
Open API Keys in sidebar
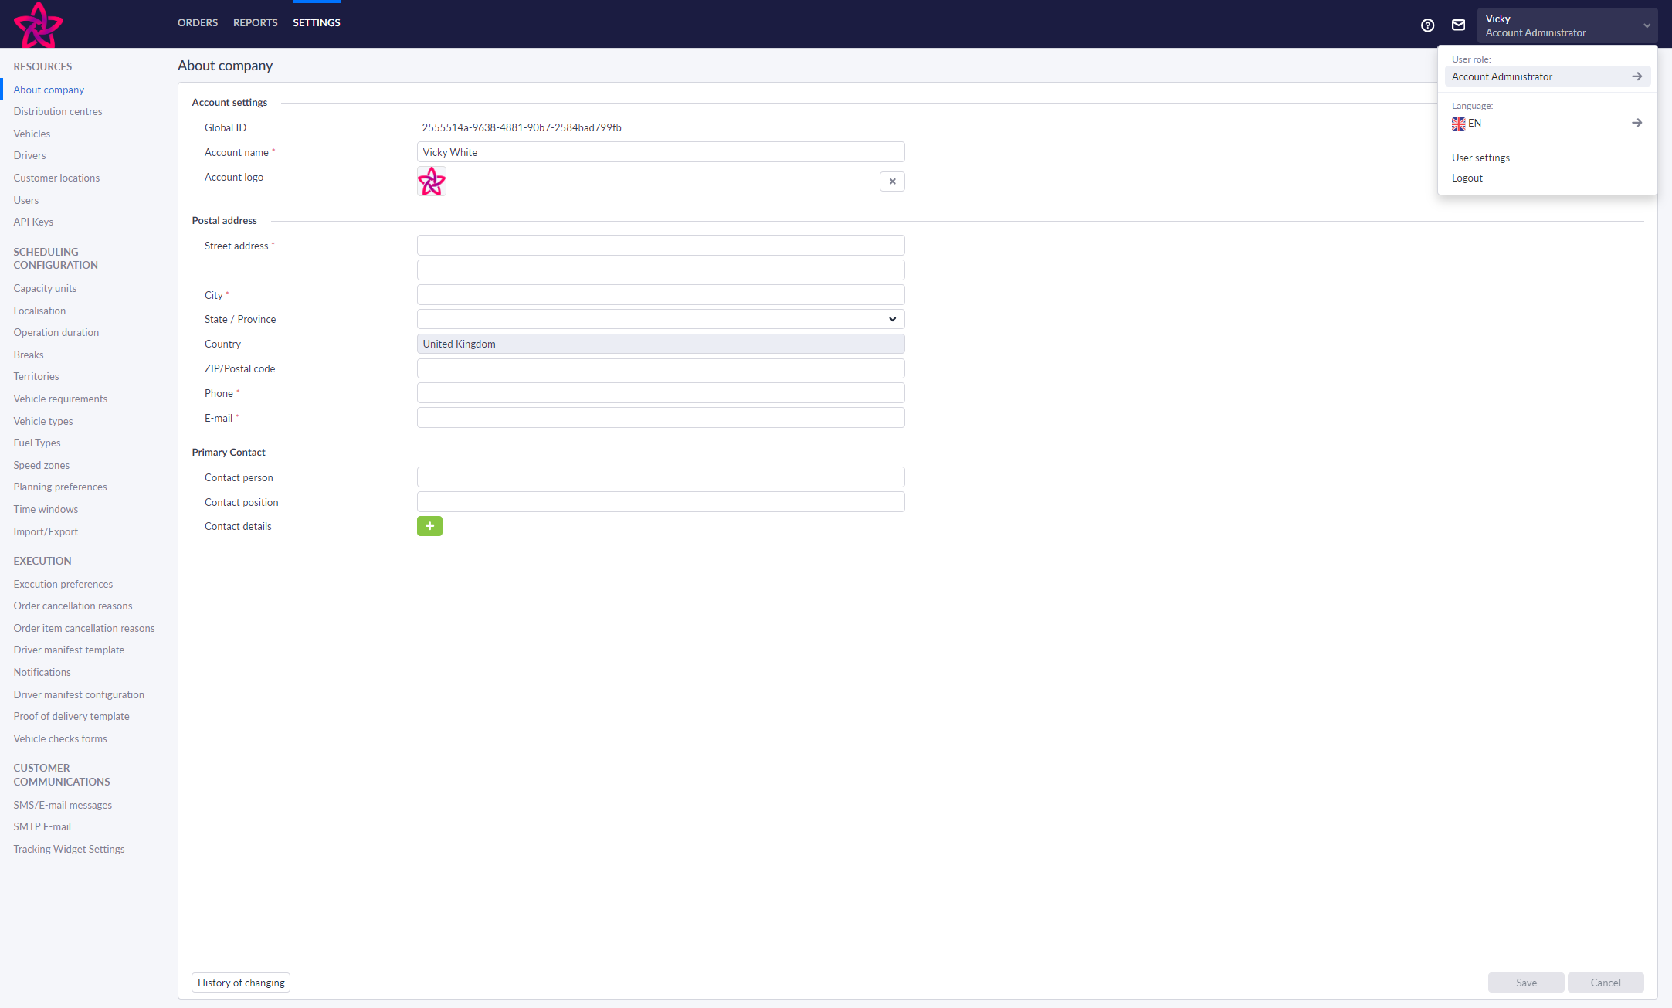33,222
